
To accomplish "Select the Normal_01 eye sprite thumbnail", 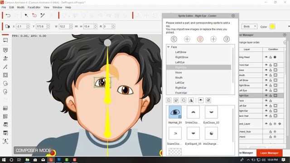I will 175,112.
